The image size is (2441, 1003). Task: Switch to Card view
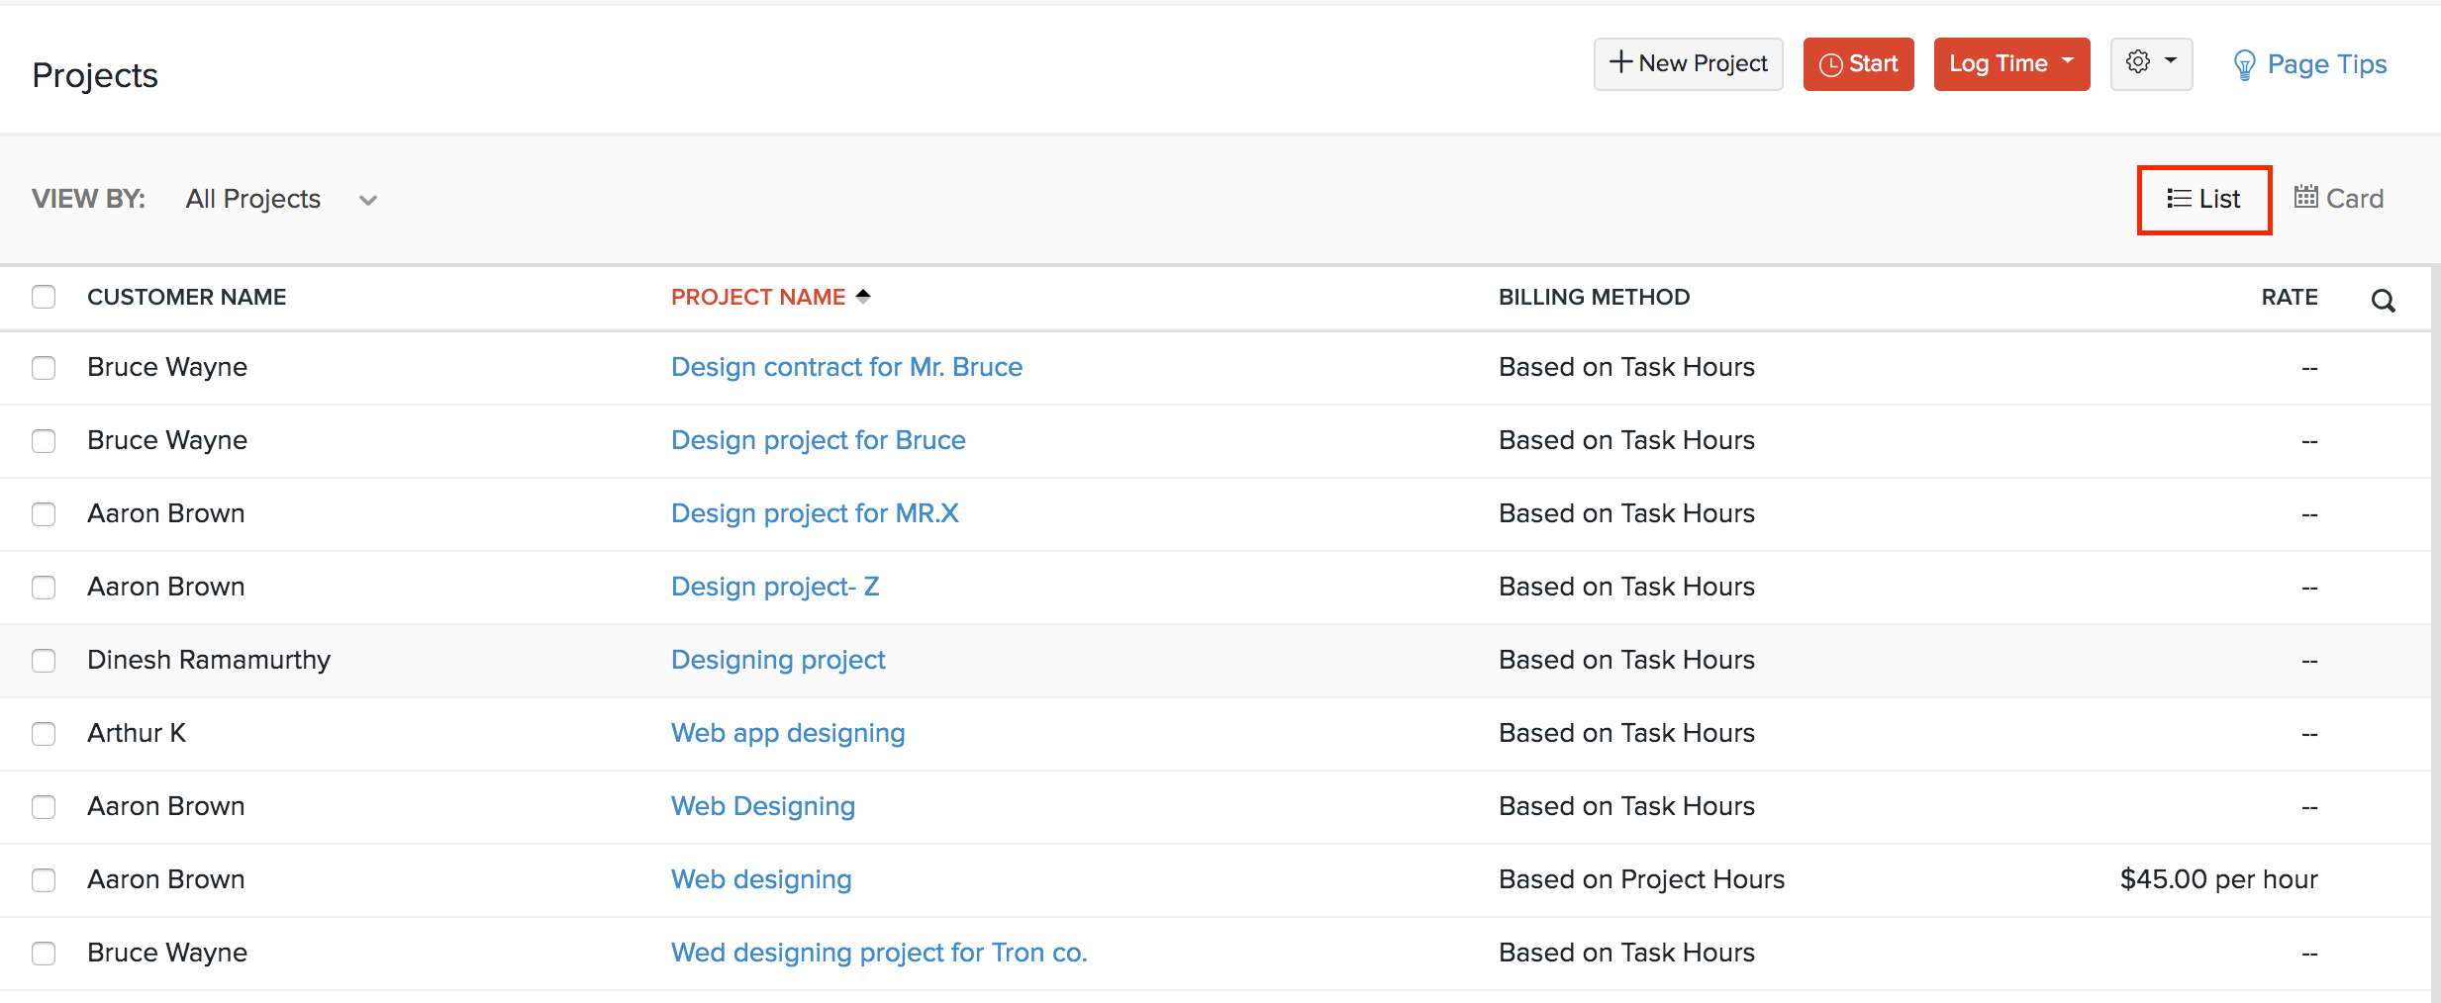pos(2338,198)
